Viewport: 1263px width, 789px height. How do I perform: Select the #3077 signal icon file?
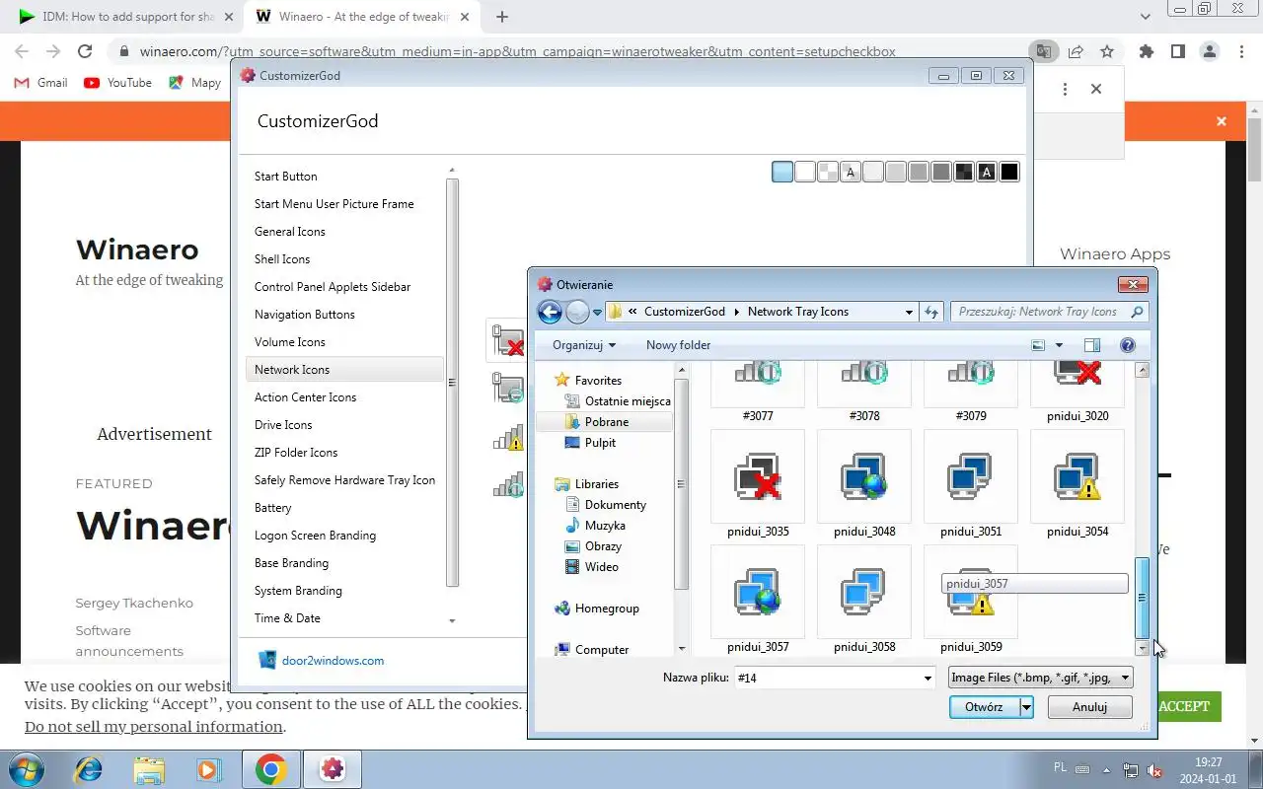(x=758, y=392)
